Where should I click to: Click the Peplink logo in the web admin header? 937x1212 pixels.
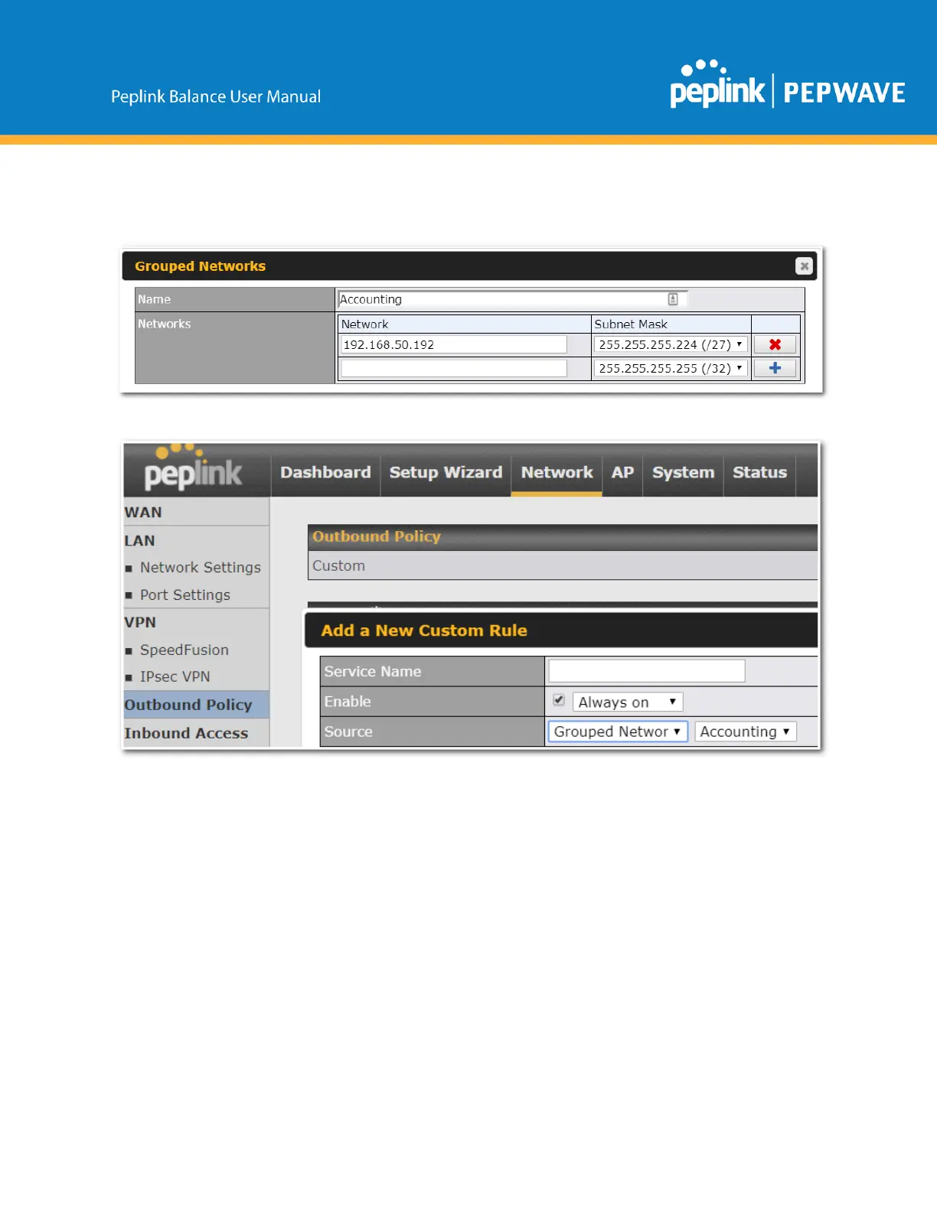[x=194, y=468]
